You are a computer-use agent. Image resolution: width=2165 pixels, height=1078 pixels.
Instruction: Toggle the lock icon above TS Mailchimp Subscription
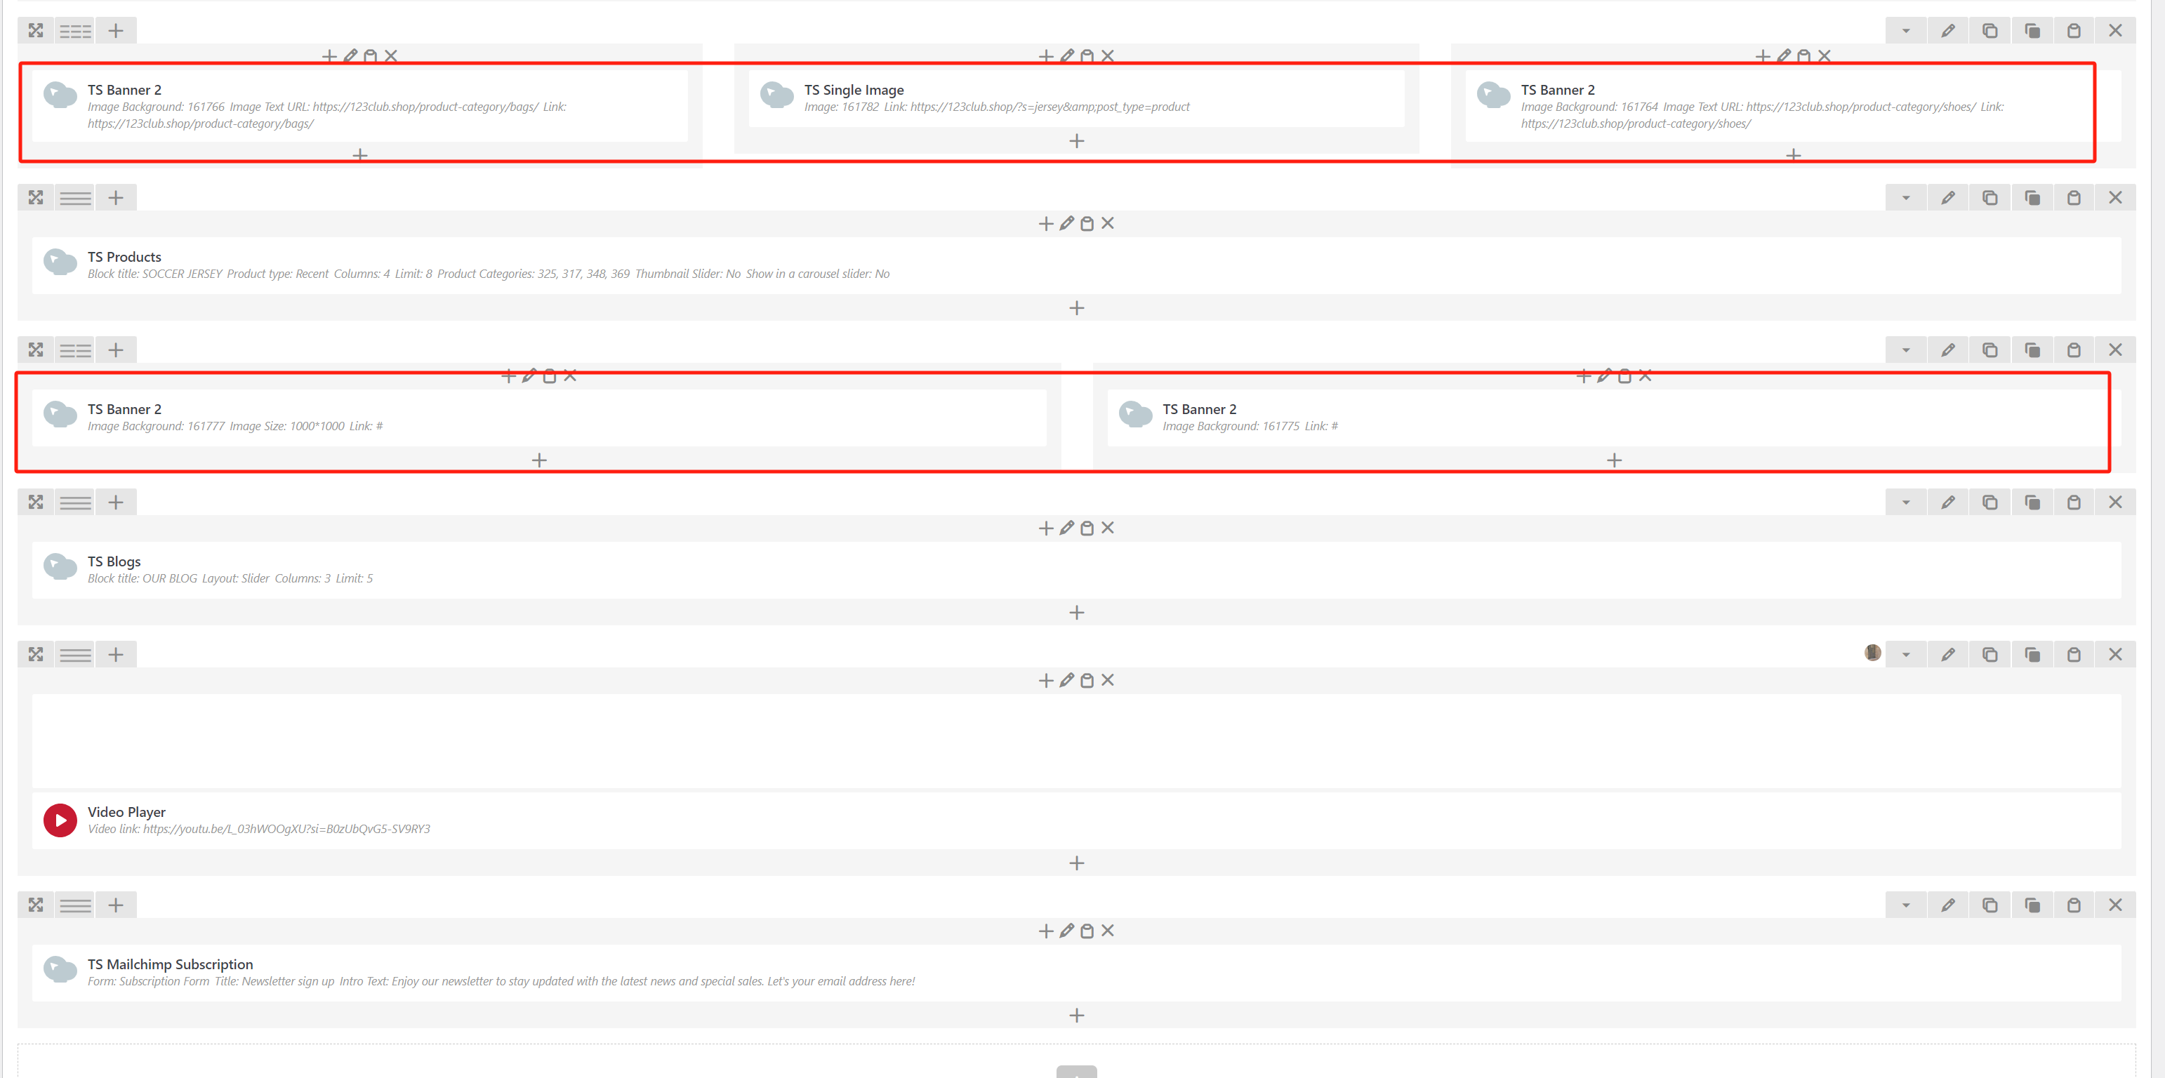(x=1087, y=930)
